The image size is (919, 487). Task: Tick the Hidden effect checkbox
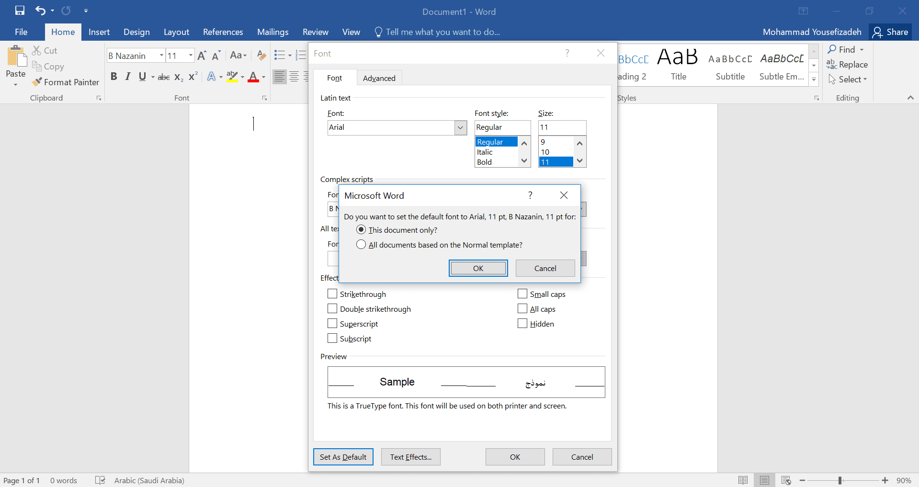[x=522, y=324]
